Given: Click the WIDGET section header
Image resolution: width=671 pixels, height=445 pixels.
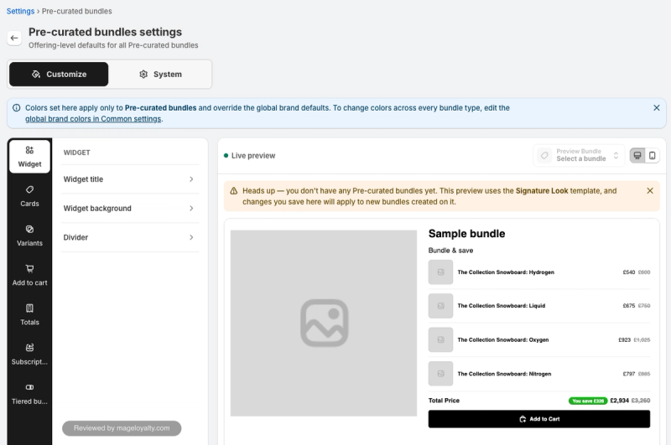Looking at the screenshot, I should (x=76, y=153).
